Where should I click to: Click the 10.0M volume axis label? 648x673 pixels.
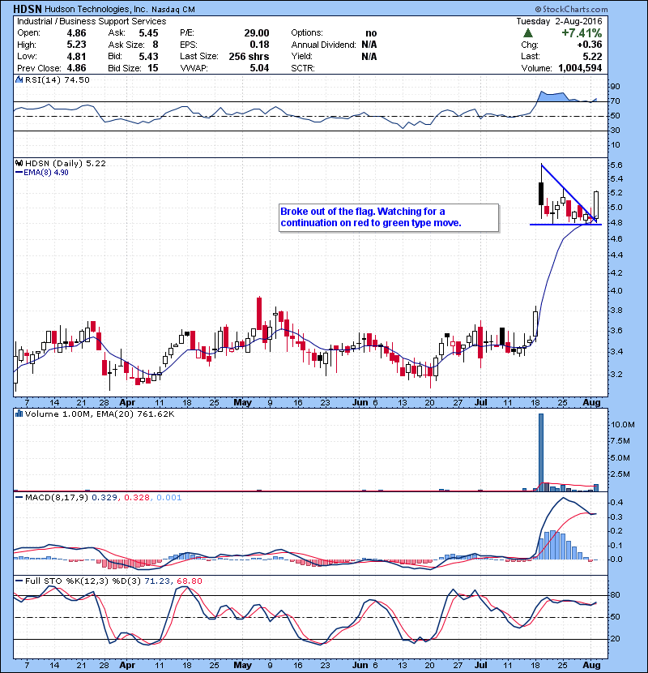tap(622, 425)
